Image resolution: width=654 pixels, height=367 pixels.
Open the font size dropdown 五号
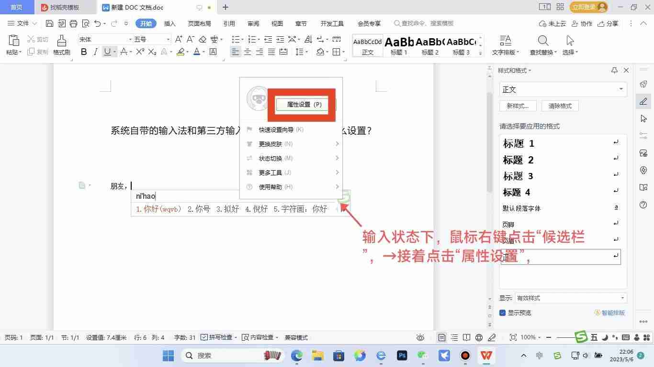[x=168, y=39]
